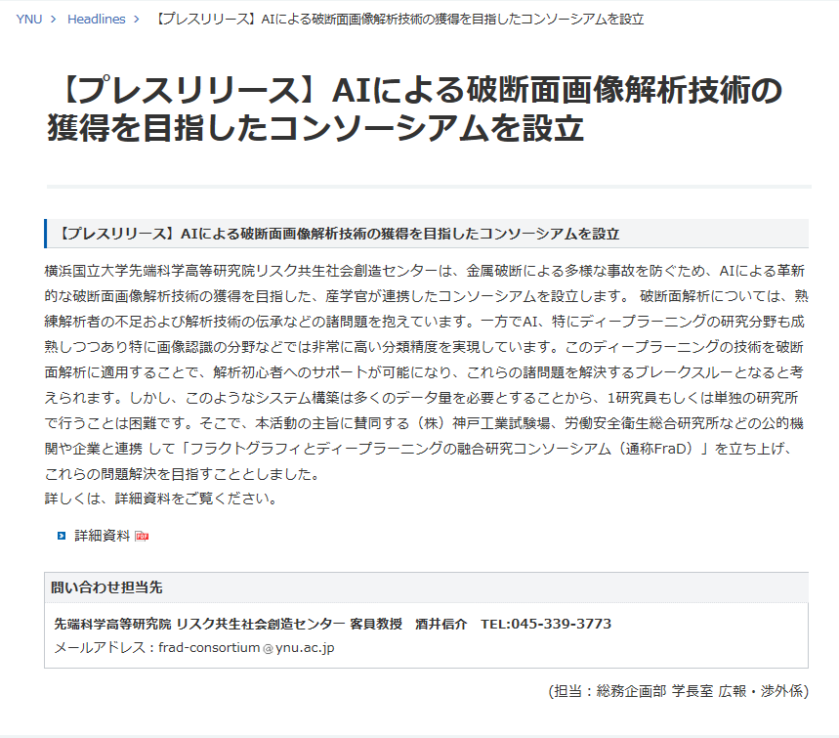Click the blue-bordered section subheading
Screen dimensions: 839x738
point(339,235)
